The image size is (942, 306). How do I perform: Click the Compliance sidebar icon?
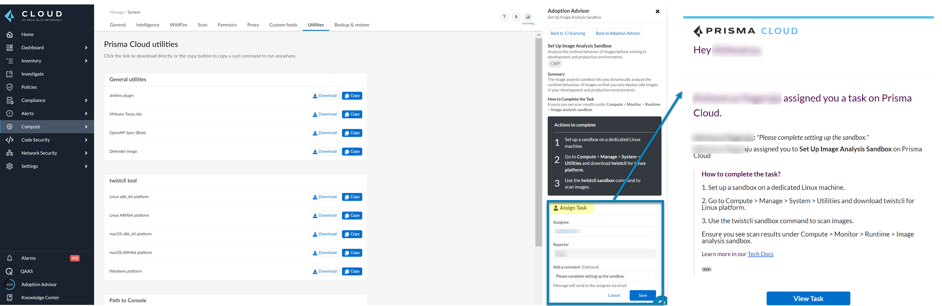pyautogui.click(x=10, y=100)
